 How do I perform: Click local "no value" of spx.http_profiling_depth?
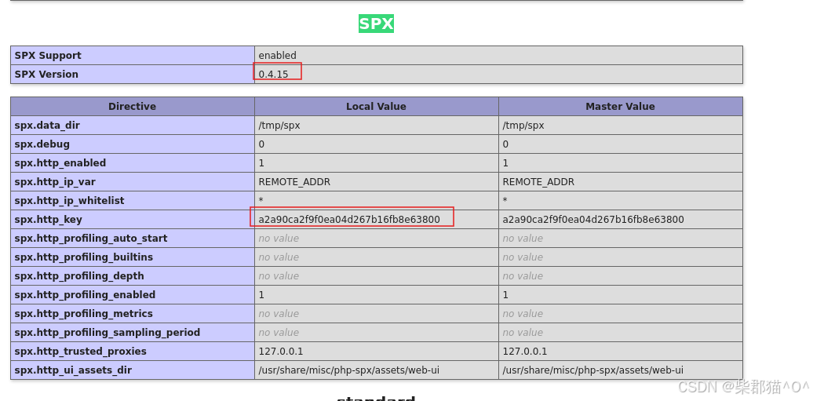pos(279,276)
